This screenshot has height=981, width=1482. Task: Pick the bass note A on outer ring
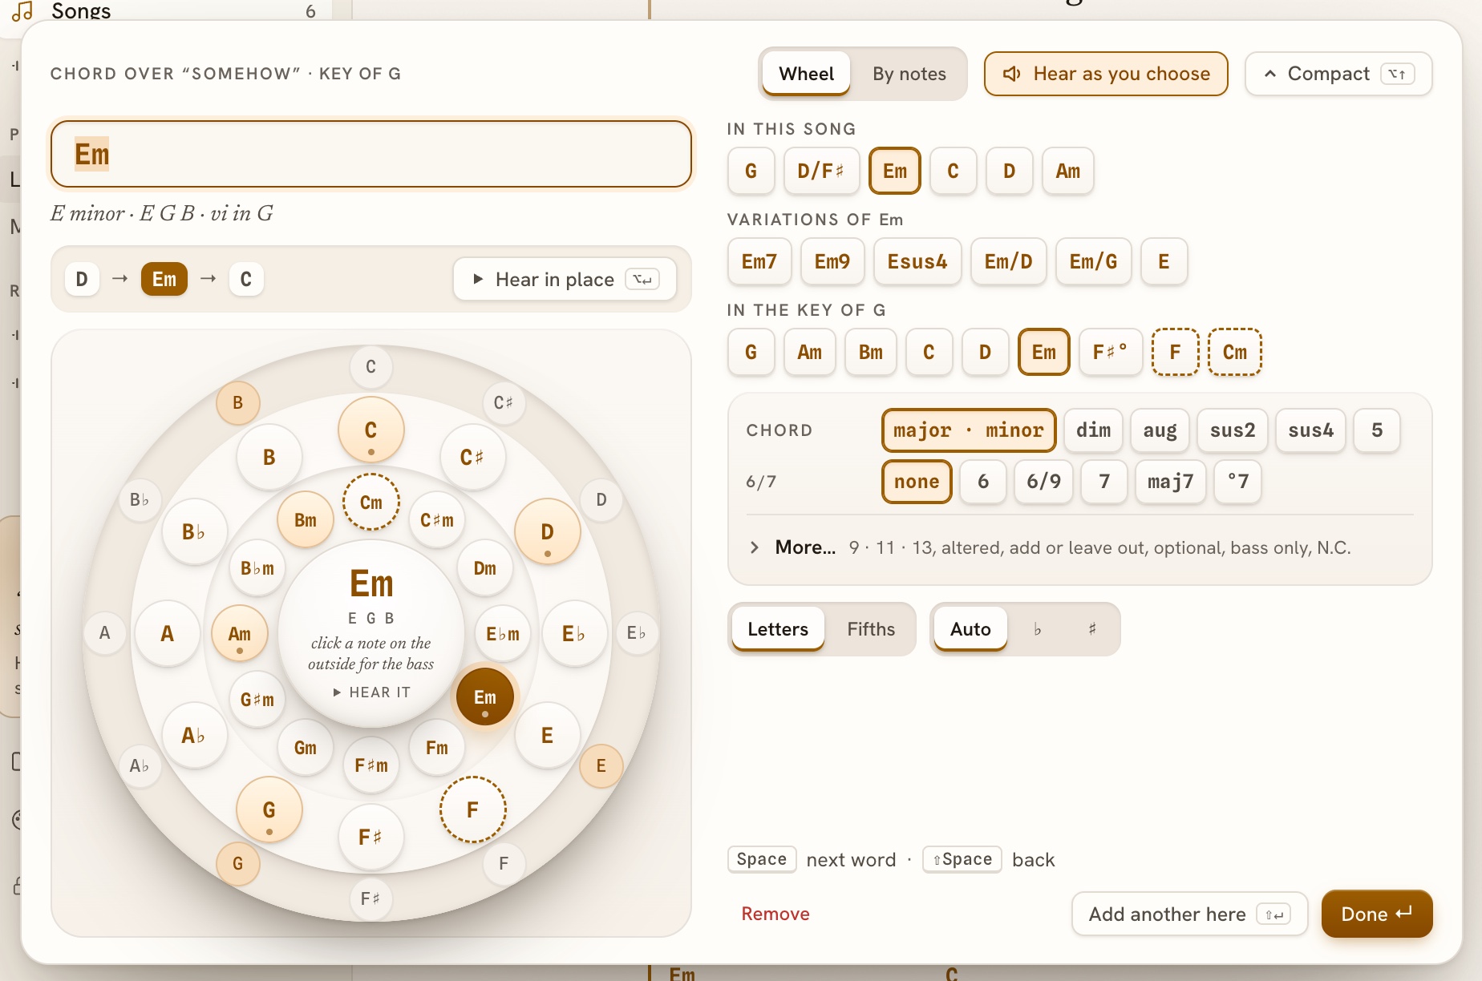point(105,632)
